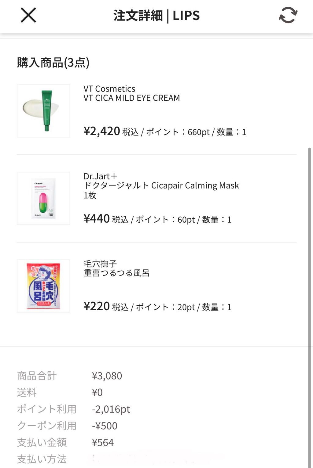Open the VT Cosmetics product link

(109, 89)
